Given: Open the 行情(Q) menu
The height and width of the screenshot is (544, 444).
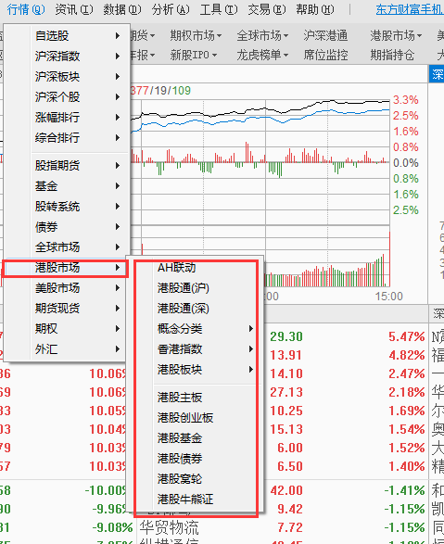Looking at the screenshot, I should [26, 9].
